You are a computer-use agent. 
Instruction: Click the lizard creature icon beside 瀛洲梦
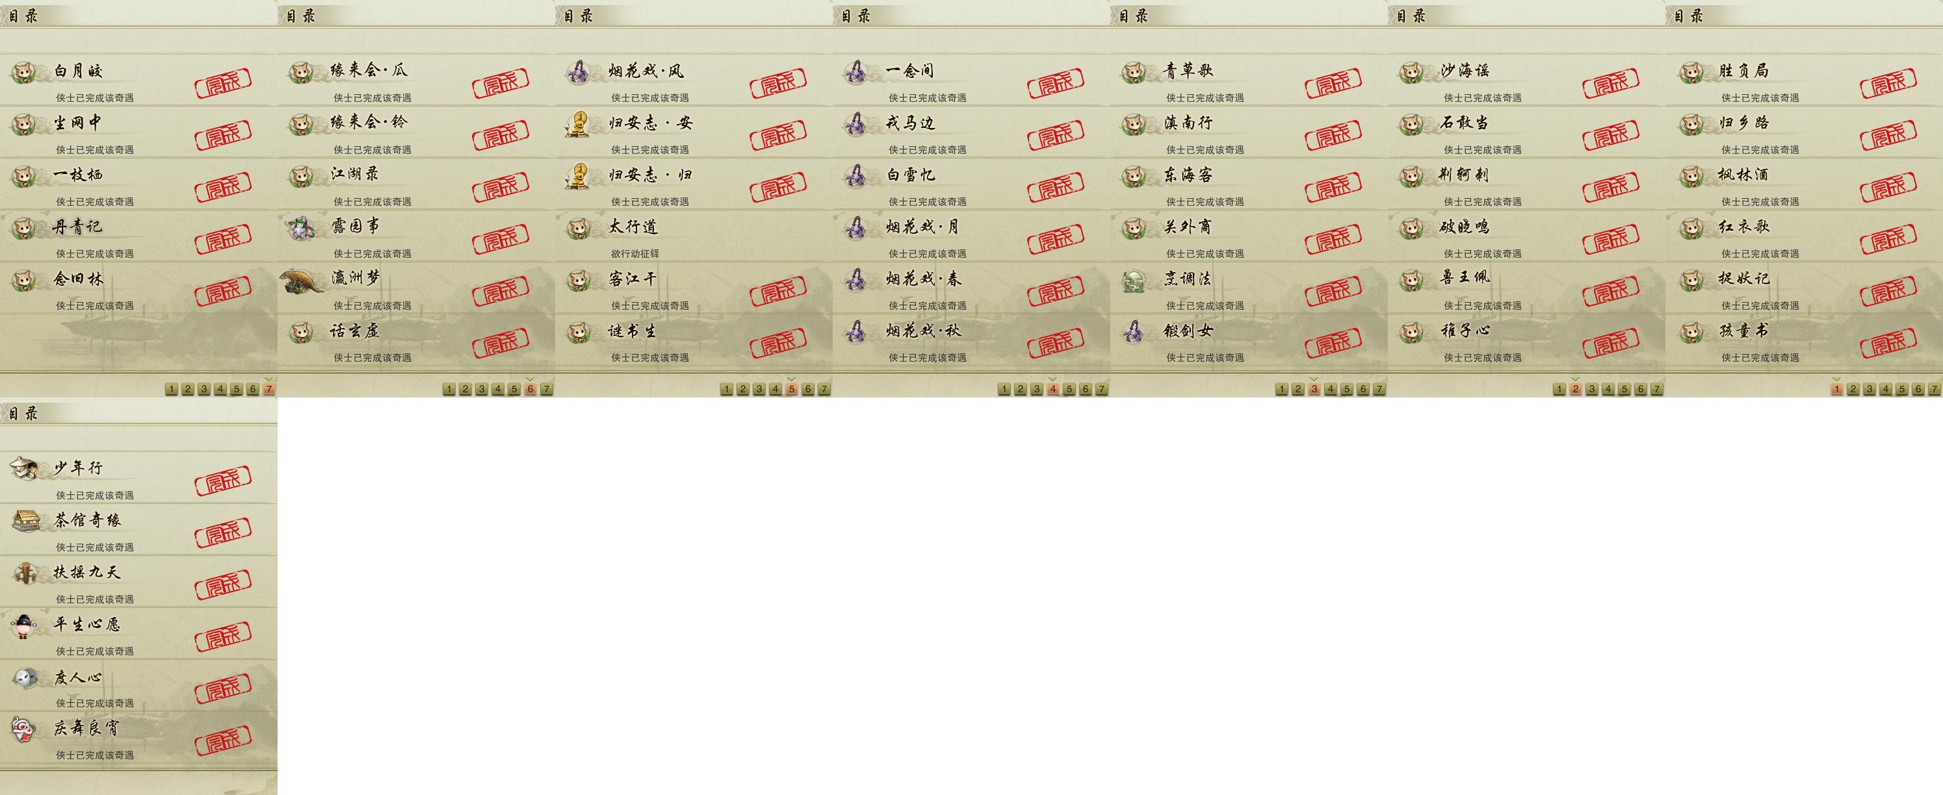[x=302, y=279]
